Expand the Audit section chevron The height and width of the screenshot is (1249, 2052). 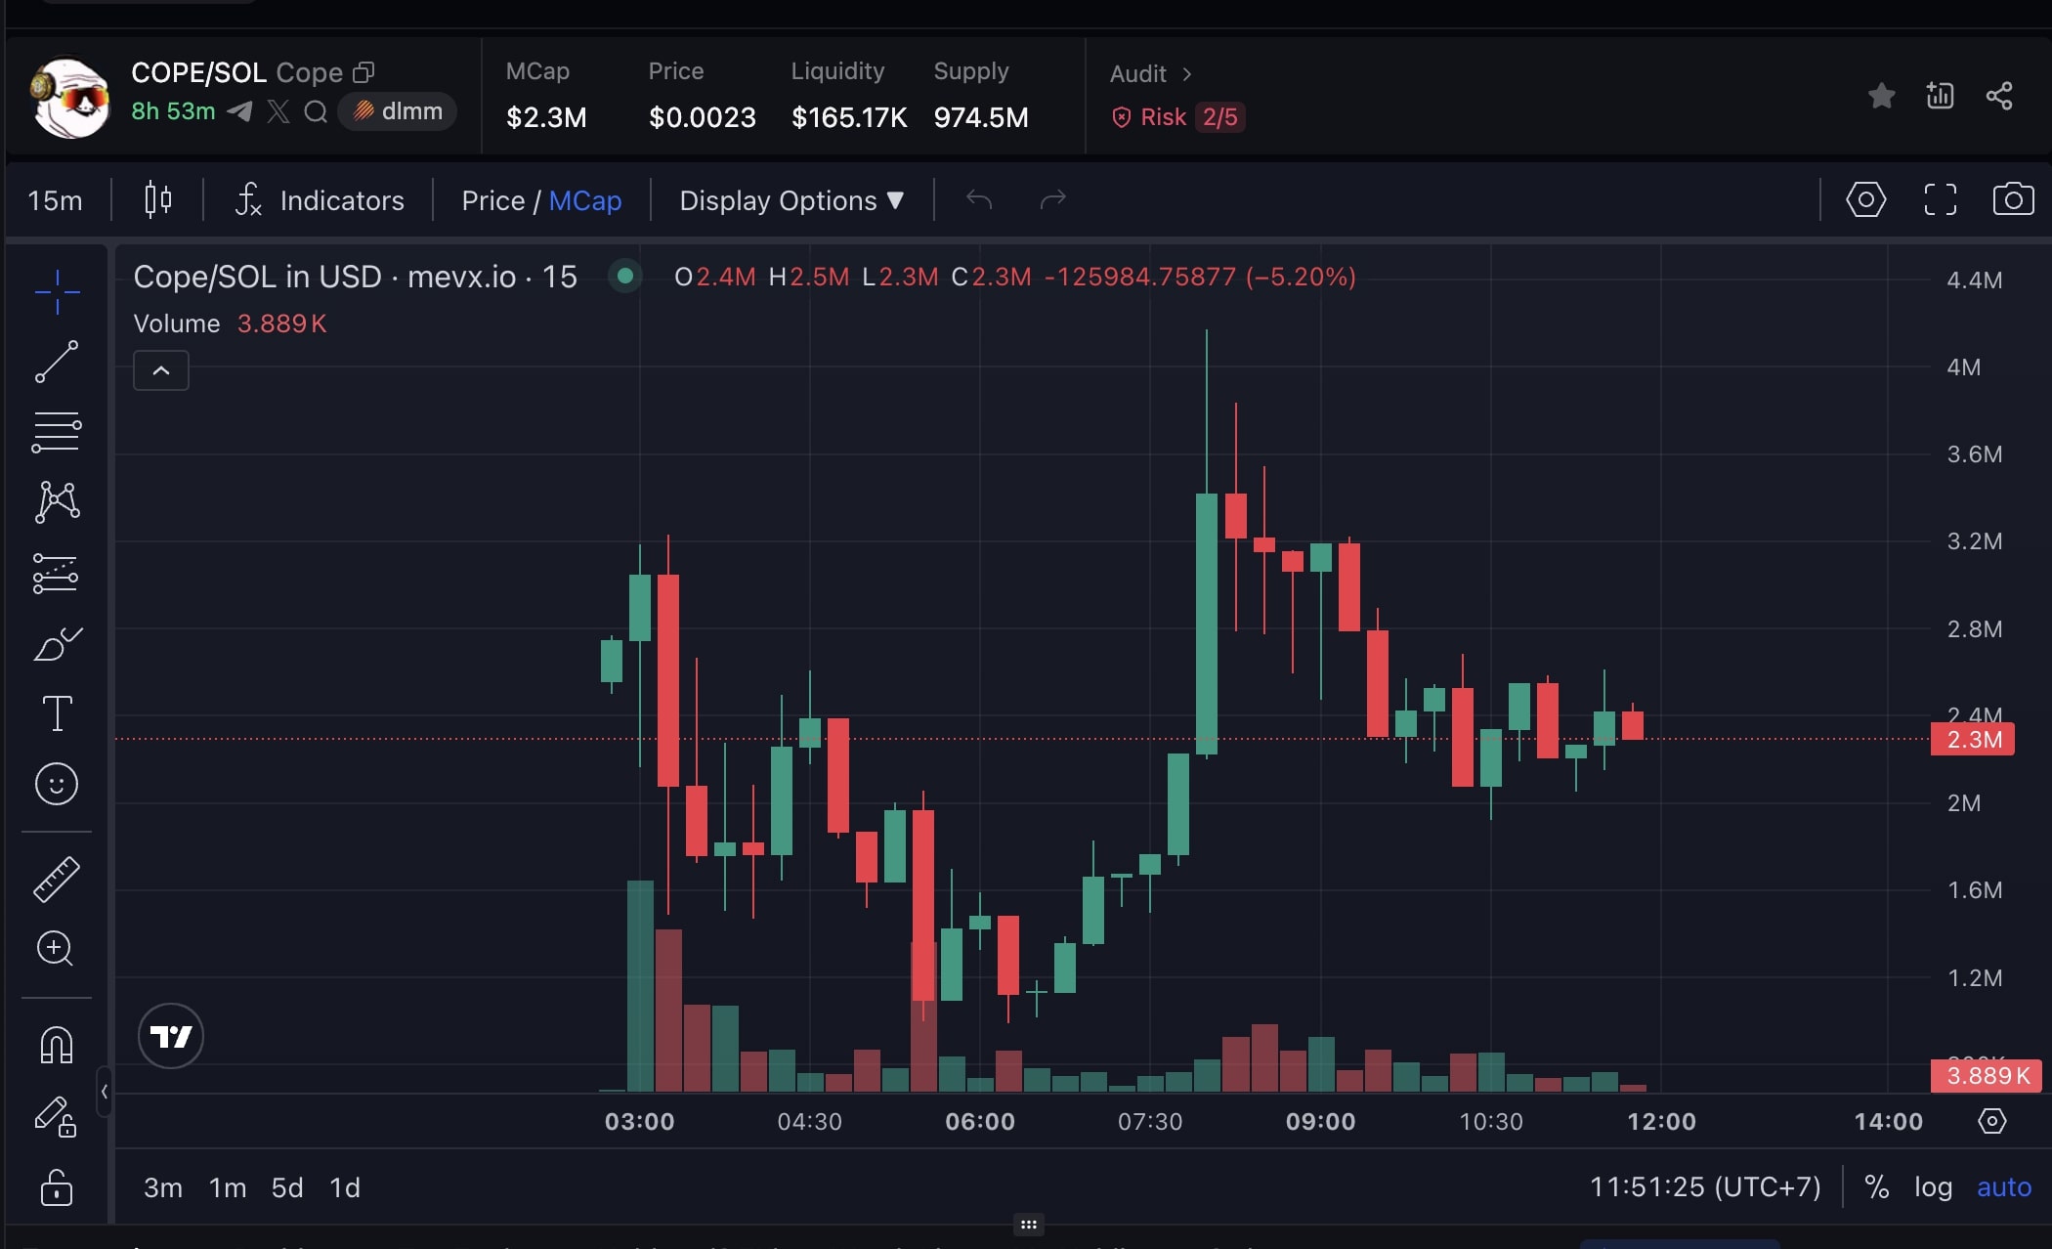pyautogui.click(x=1186, y=73)
